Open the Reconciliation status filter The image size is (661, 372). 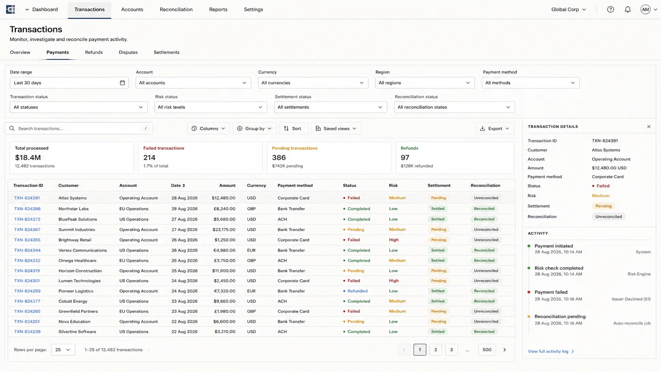(x=454, y=107)
